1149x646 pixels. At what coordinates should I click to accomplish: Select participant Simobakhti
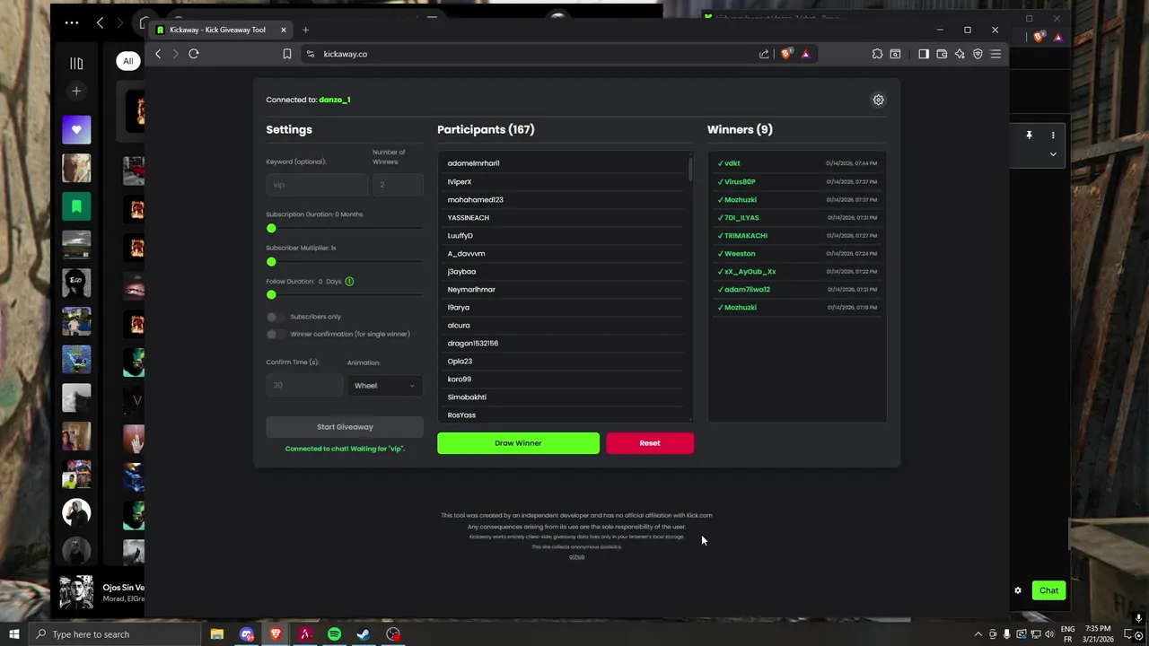[x=564, y=397]
